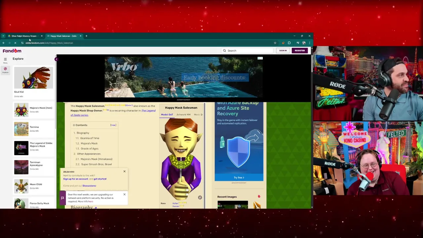This screenshot has width=423, height=238.
Task: Click the browser back arrow
Action: [x=3, y=43]
